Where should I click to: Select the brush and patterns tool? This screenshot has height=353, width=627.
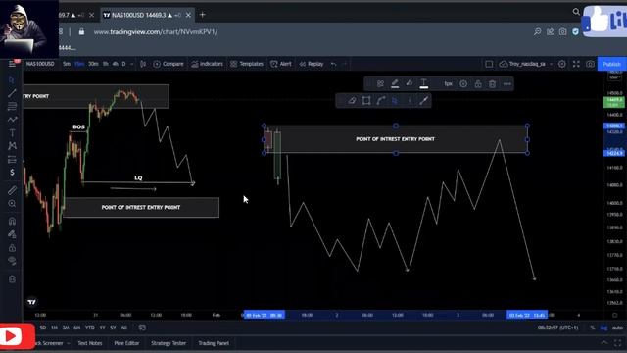[x=12, y=120]
